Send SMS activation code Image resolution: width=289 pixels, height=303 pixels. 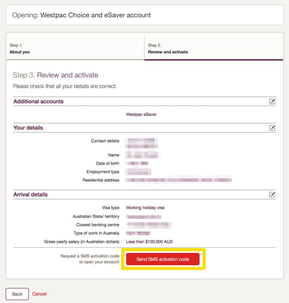tap(163, 259)
